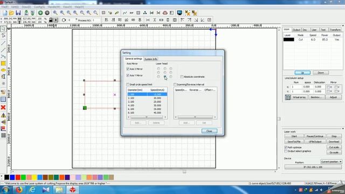This screenshot has width=345, height=194.
Task: Click the red cloud icon in toolbar
Action: (x=165, y=13)
